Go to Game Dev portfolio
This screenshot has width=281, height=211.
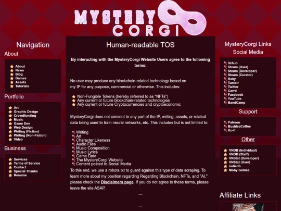pos(22,123)
